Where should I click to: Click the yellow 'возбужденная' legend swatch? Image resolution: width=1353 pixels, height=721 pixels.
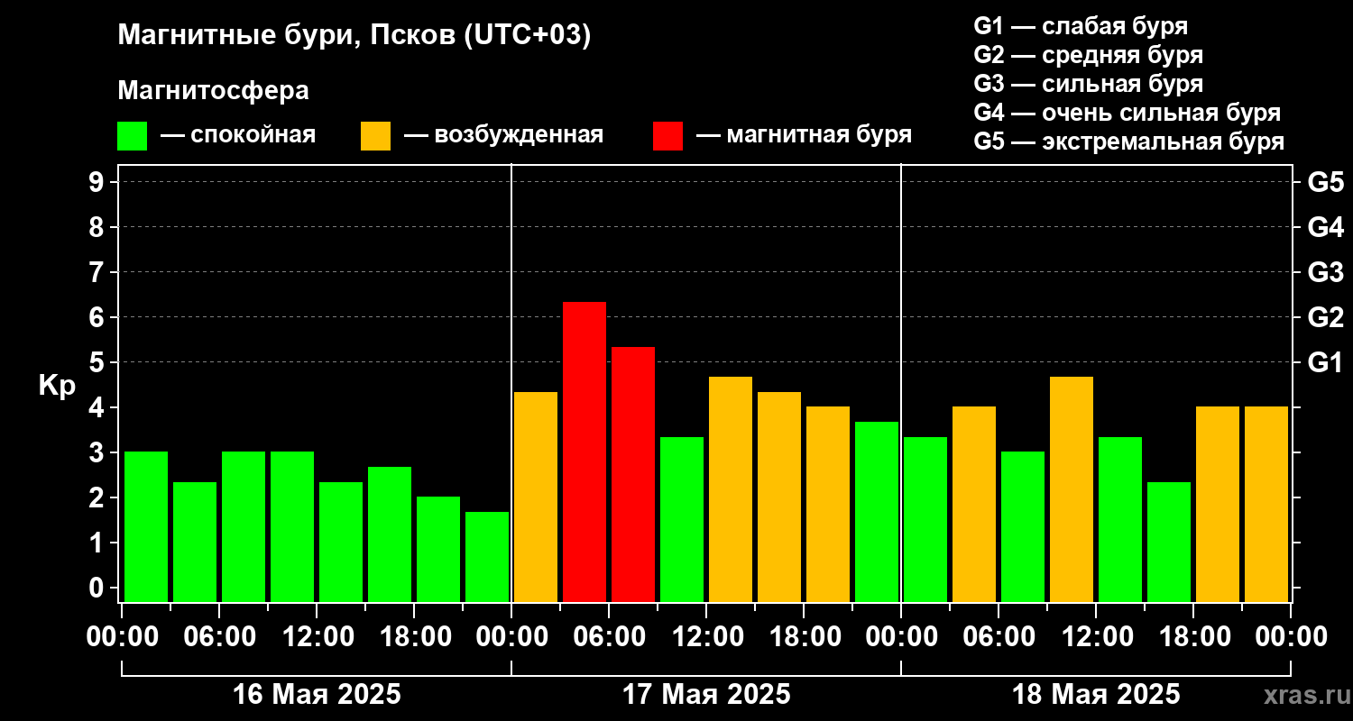(x=375, y=136)
